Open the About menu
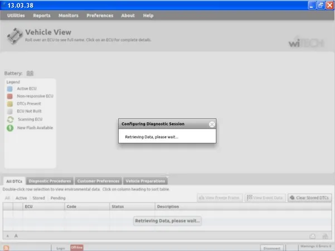335x251 pixels. click(128, 16)
